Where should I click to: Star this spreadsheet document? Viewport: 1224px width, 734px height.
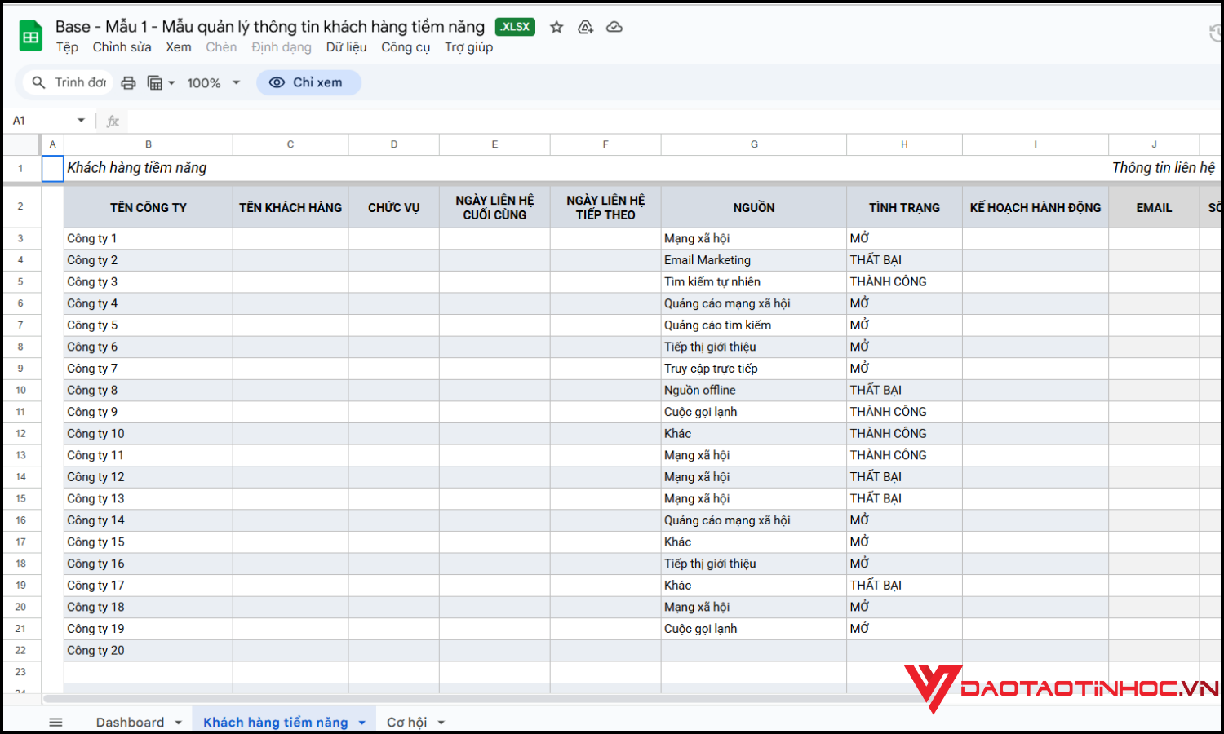click(557, 27)
